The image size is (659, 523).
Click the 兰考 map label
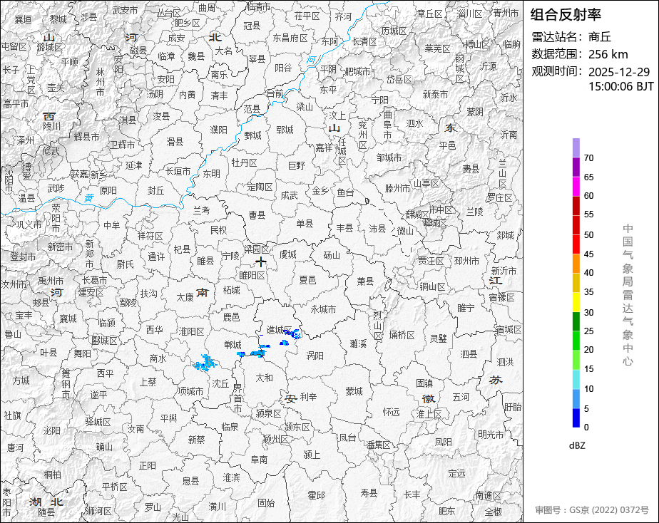click(x=202, y=210)
